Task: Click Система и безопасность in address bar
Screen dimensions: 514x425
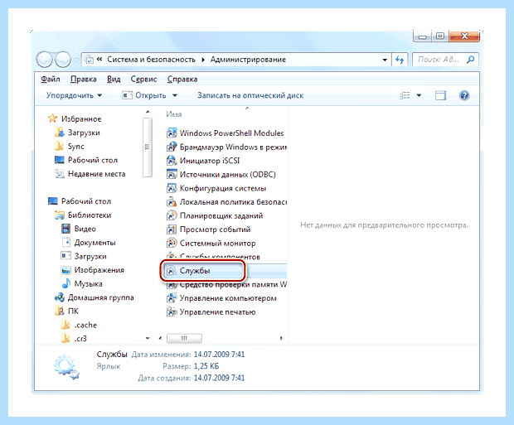Action: [x=151, y=60]
